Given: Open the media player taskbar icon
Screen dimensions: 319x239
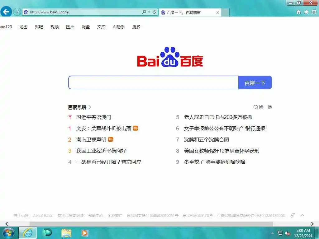Looking at the screenshot, I should (85, 233).
